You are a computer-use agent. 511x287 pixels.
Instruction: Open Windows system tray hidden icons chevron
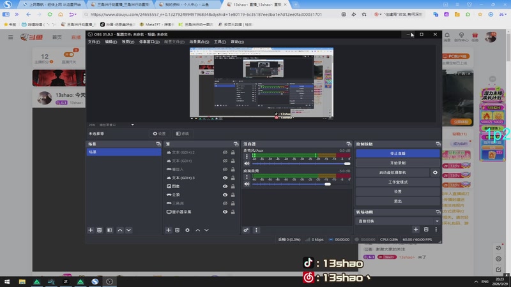[476, 281]
